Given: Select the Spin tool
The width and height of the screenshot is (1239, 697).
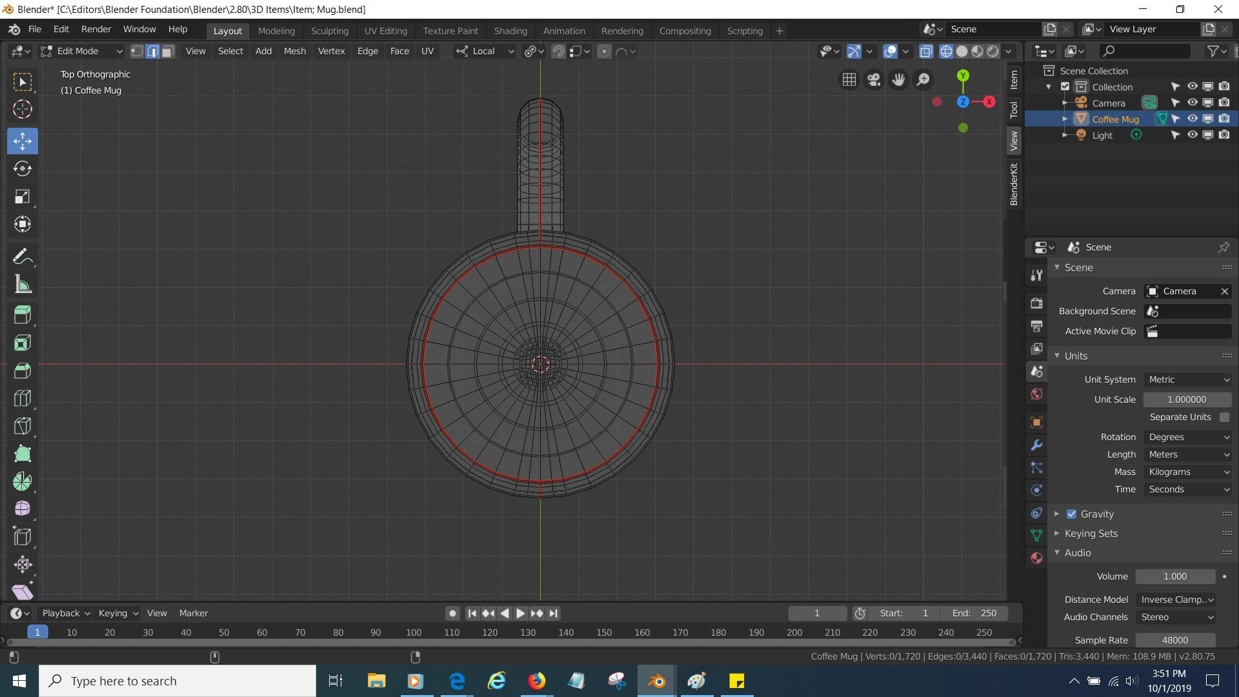Looking at the screenshot, I should pyautogui.click(x=23, y=481).
